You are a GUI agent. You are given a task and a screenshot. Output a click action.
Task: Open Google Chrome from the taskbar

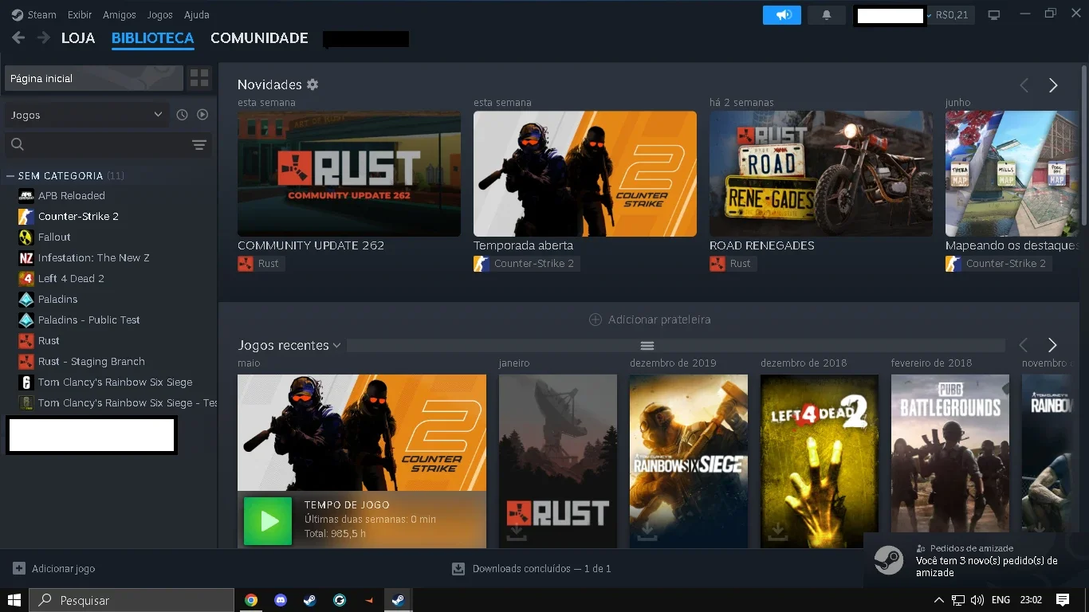(x=251, y=600)
